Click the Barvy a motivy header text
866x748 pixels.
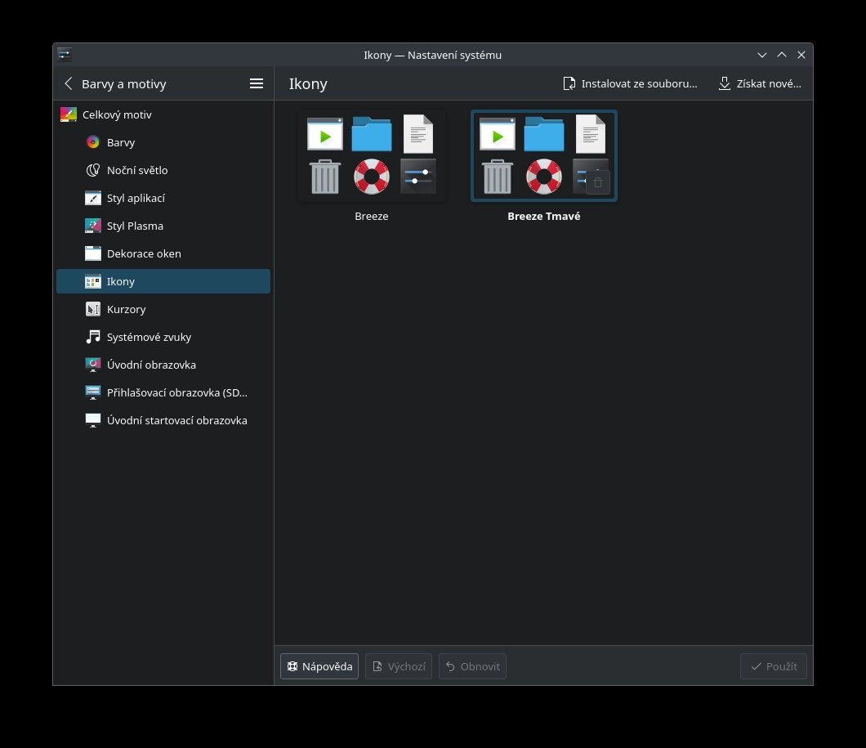pyautogui.click(x=123, y=84)
